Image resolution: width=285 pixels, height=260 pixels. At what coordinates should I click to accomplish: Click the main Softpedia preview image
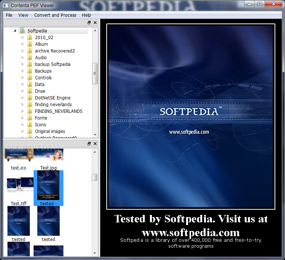(191, 117)
